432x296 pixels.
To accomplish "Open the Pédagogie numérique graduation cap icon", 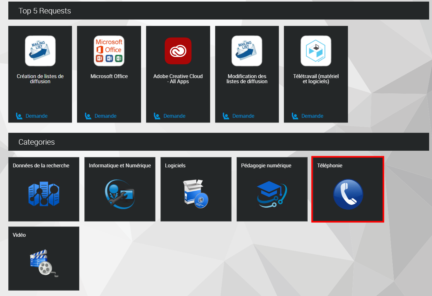I will tap(272, 194).
